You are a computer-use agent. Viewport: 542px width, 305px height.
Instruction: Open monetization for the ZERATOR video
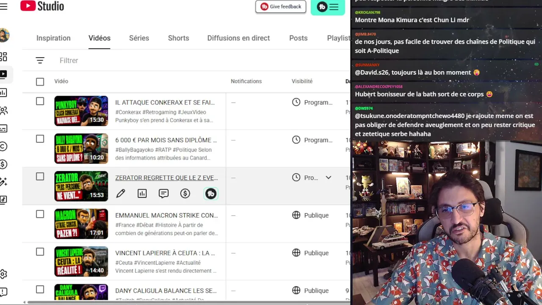point(185,194)
